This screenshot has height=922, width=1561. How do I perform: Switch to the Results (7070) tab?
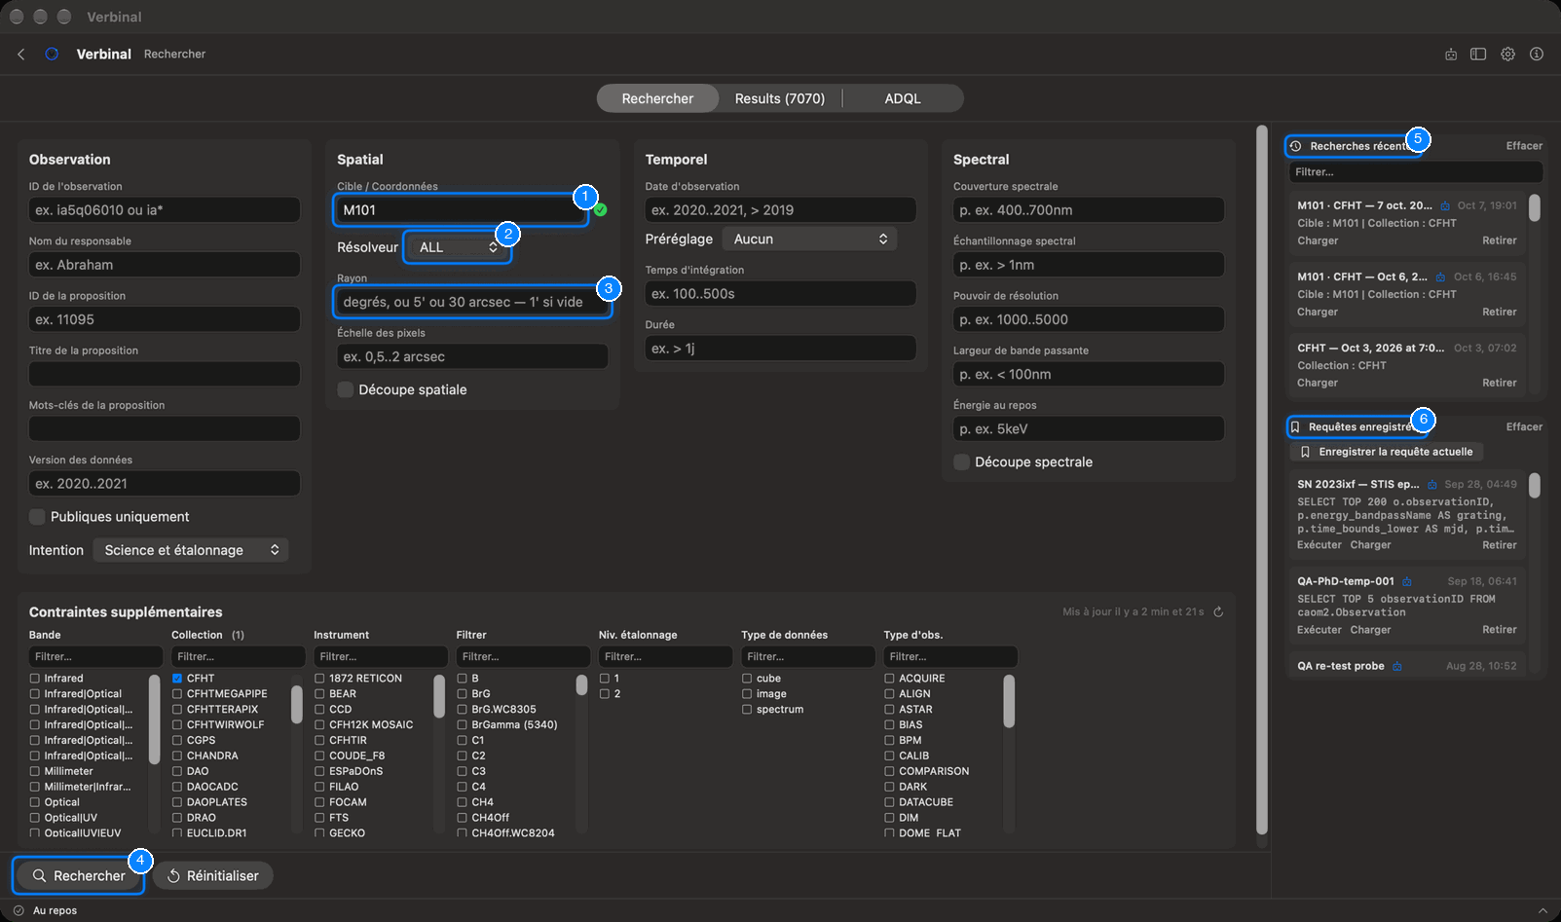(780, 98)
